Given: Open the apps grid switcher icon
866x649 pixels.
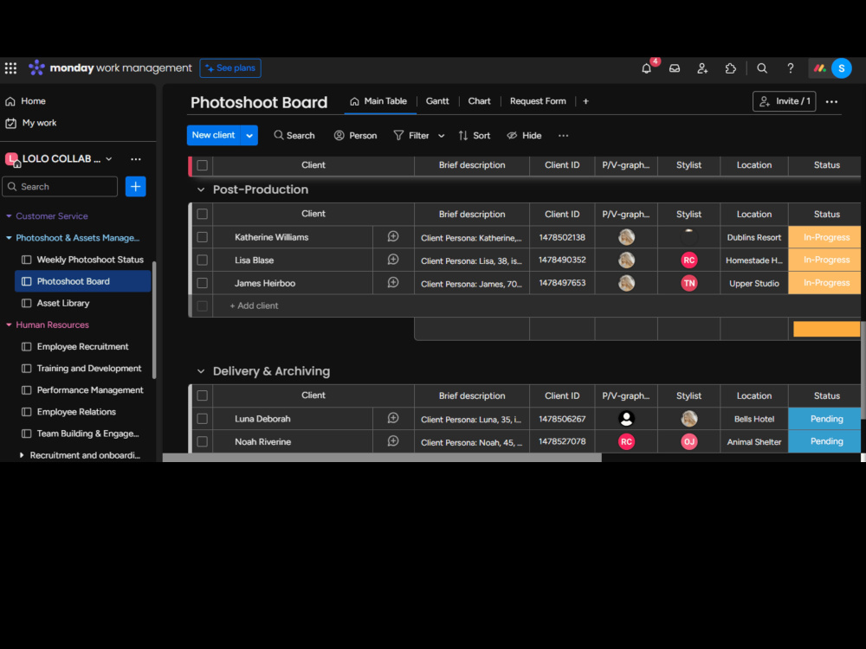Looking at the screenshot, I should [10, 67].
